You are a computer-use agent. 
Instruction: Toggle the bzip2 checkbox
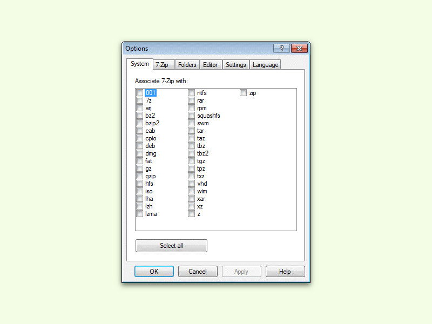pyautogui.click(x=140, y=123)
